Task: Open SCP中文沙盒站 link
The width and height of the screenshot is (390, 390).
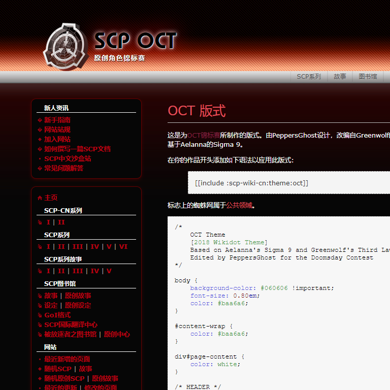Action: [x=68, y=158]
